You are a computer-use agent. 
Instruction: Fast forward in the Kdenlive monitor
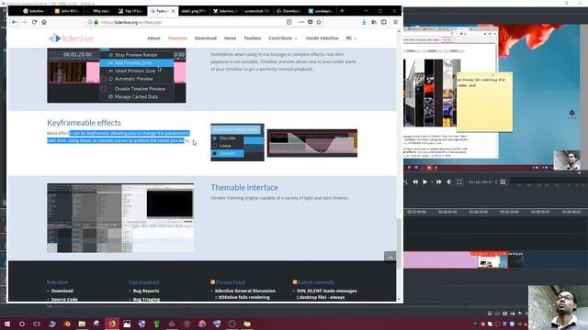click(438, 181)
